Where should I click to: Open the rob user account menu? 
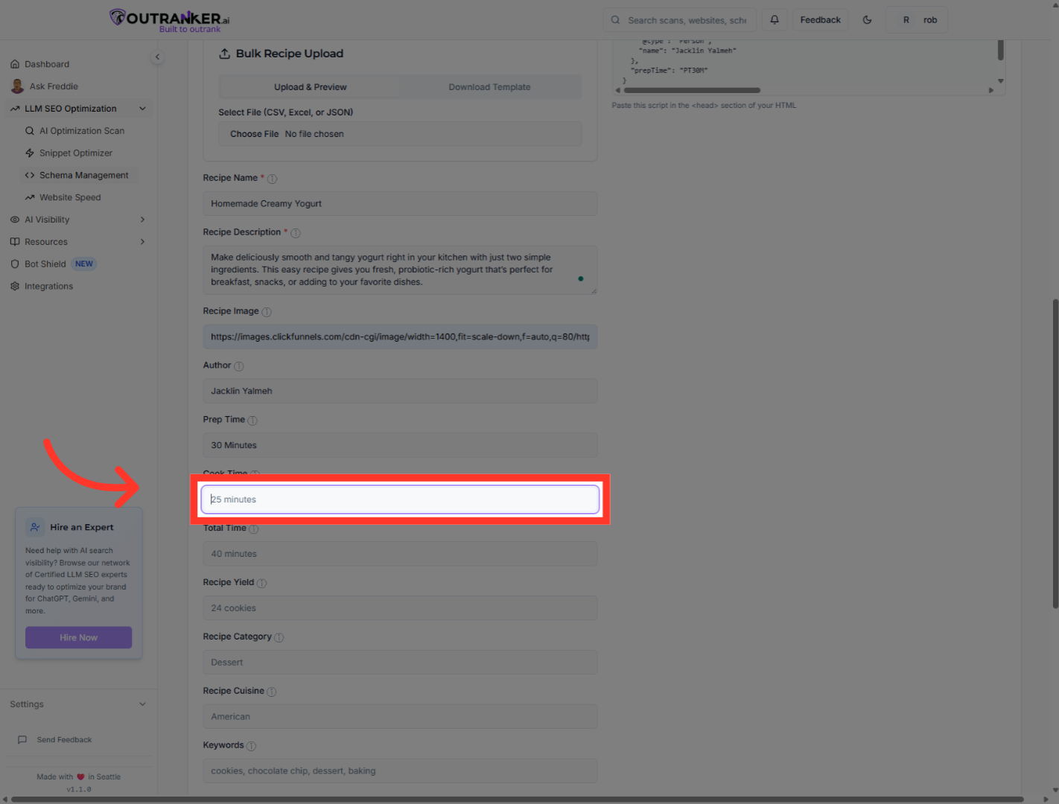pos(917,20)
